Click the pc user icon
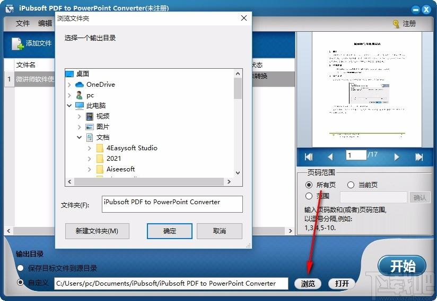The image size is (437, 301). [x=80, y=95]
